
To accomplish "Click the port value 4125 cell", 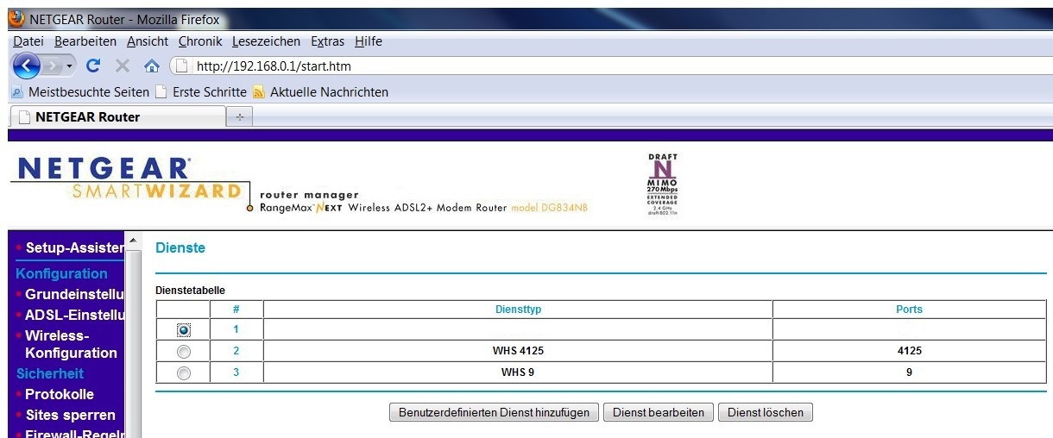I will pyautogui.click(x=909, y=351).
